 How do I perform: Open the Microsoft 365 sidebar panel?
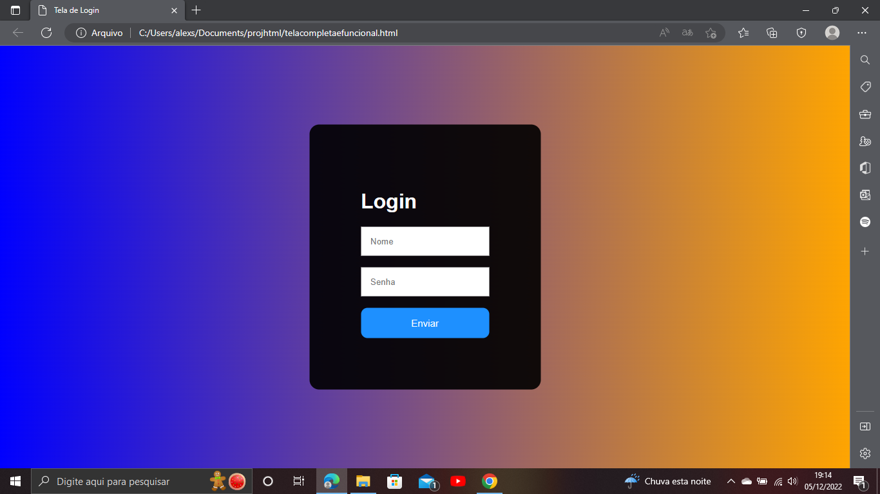coord(865,168)
